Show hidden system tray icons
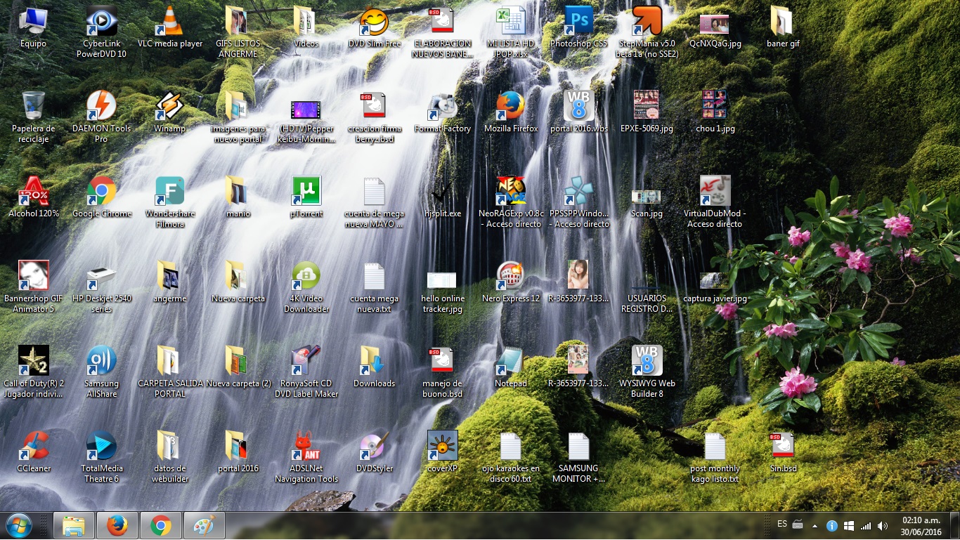The image size is (960, 540). tap(815, 525)
